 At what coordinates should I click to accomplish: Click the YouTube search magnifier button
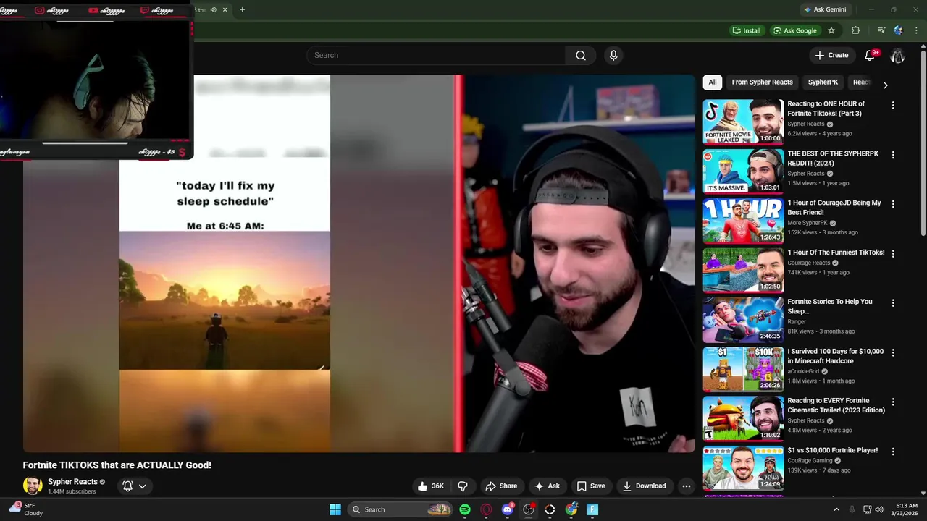point(581,56)
